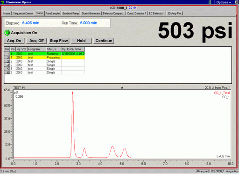Click the Stop Flow button
Screen dimensions: 239x174
click(x=59, y=41)
